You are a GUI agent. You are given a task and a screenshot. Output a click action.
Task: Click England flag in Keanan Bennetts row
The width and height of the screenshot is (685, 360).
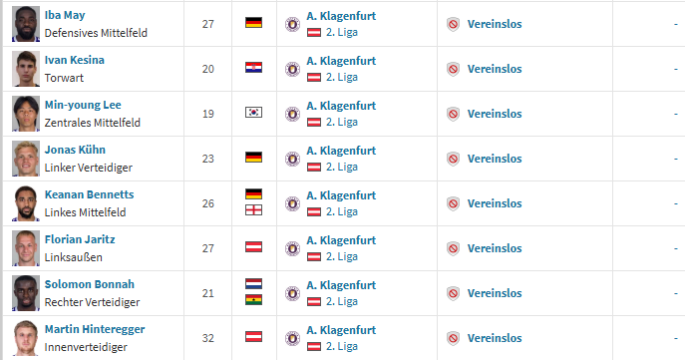tap(253, 210)
